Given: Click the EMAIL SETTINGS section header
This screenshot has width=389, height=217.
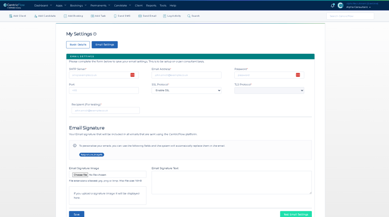Looking at the screenshot, I should click(x=190, y=56).
